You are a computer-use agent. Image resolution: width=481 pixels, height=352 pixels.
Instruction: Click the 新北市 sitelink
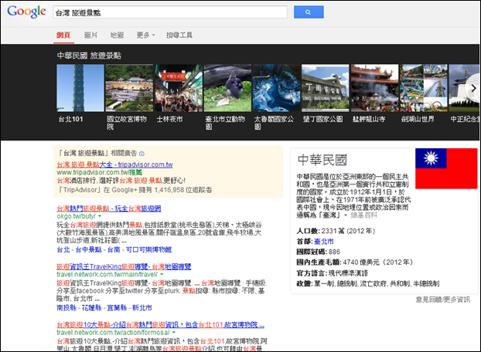(142, 308)
